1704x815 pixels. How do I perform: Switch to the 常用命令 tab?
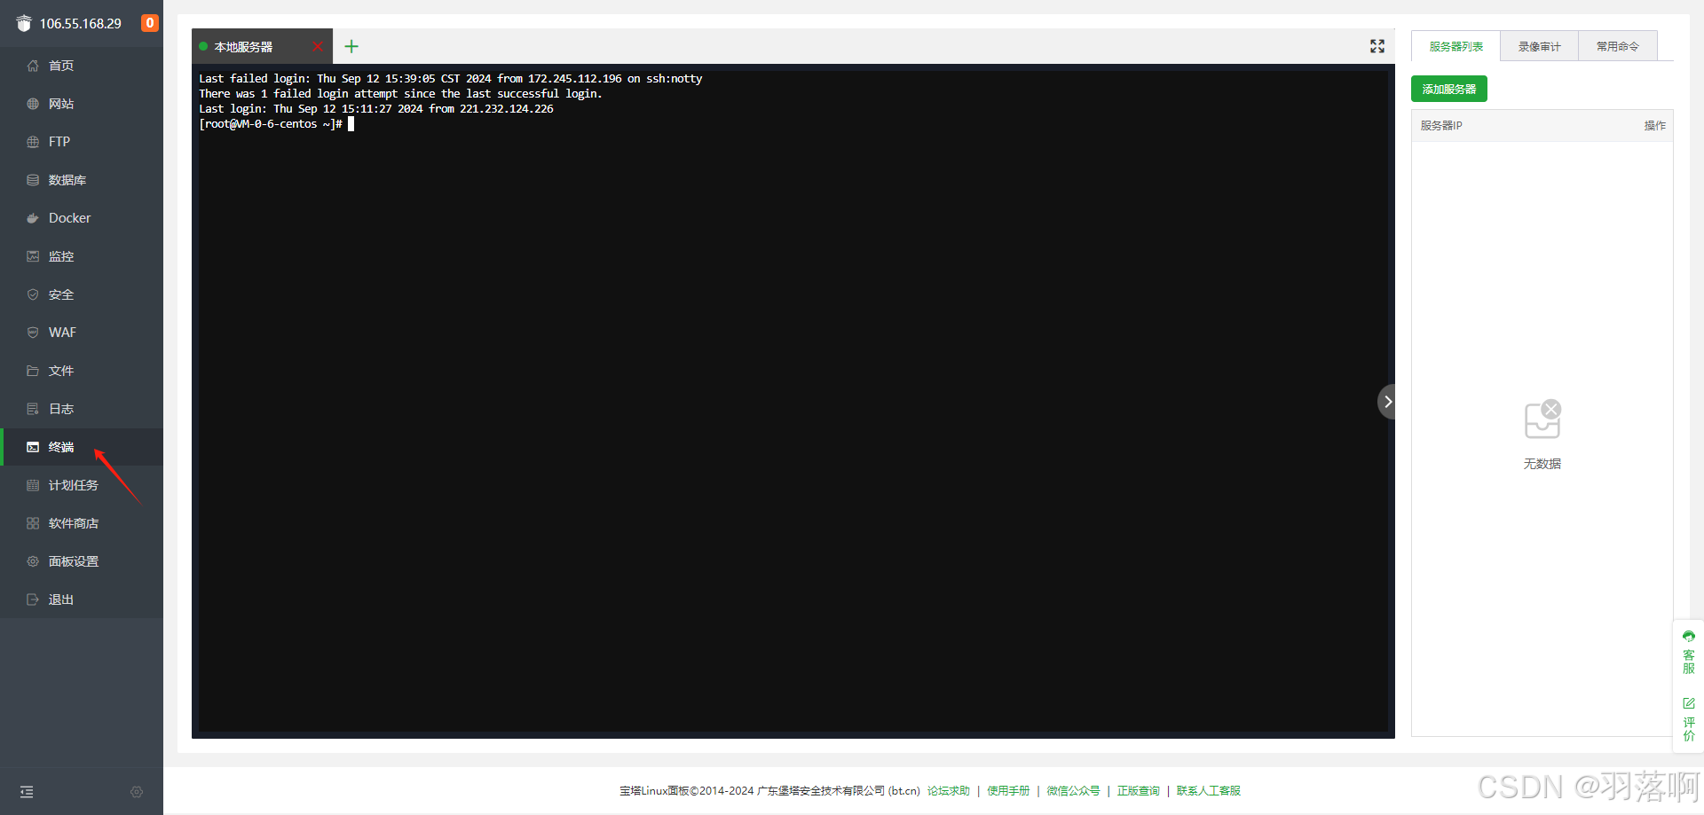(x=1617, y=46)
